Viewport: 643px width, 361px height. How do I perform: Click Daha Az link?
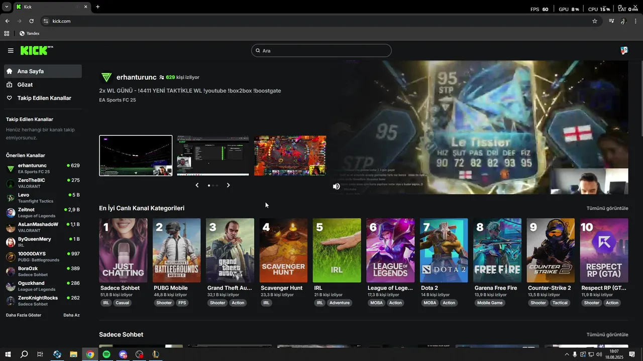(71, 315)
